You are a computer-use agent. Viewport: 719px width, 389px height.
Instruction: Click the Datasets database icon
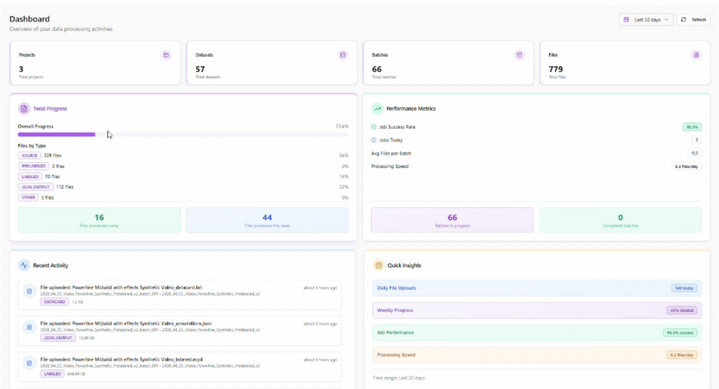click(x=343, y=55)
